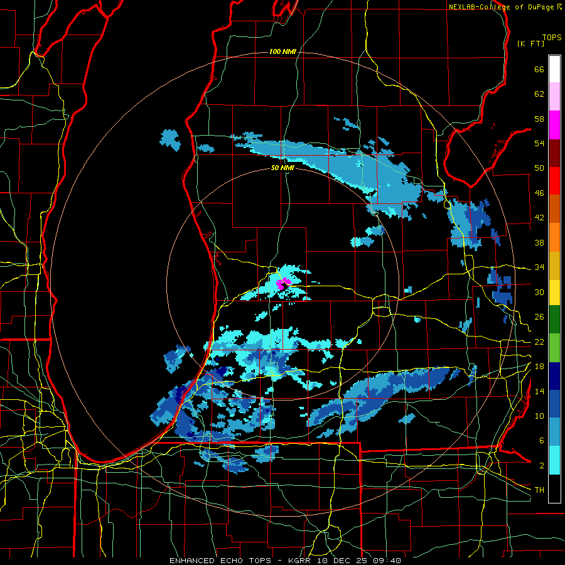Click the cyan legend swatch
Screen dimensions: 565x565
coord(554,460)
